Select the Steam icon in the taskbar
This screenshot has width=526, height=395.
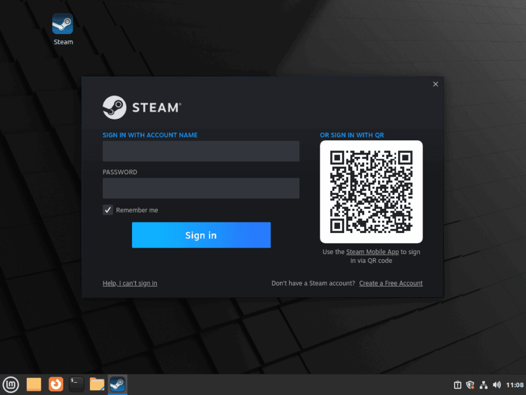117,384
